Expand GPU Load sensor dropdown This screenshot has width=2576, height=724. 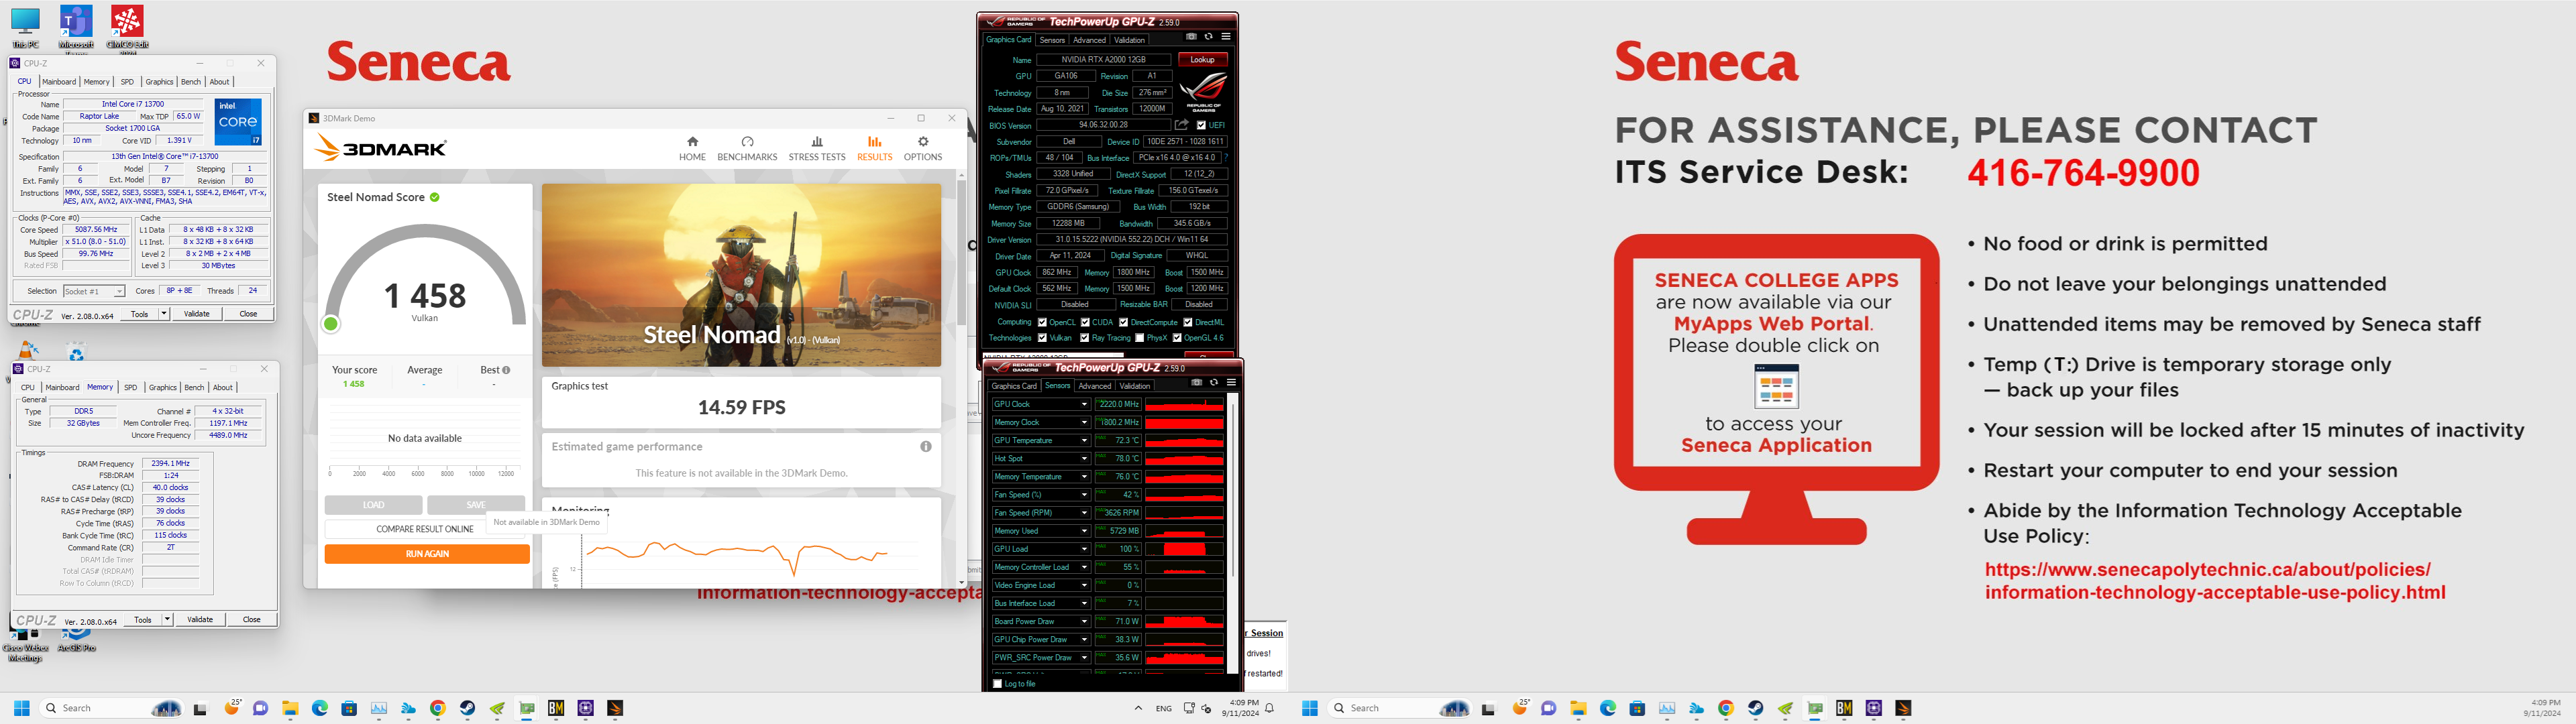(1084, 549)
